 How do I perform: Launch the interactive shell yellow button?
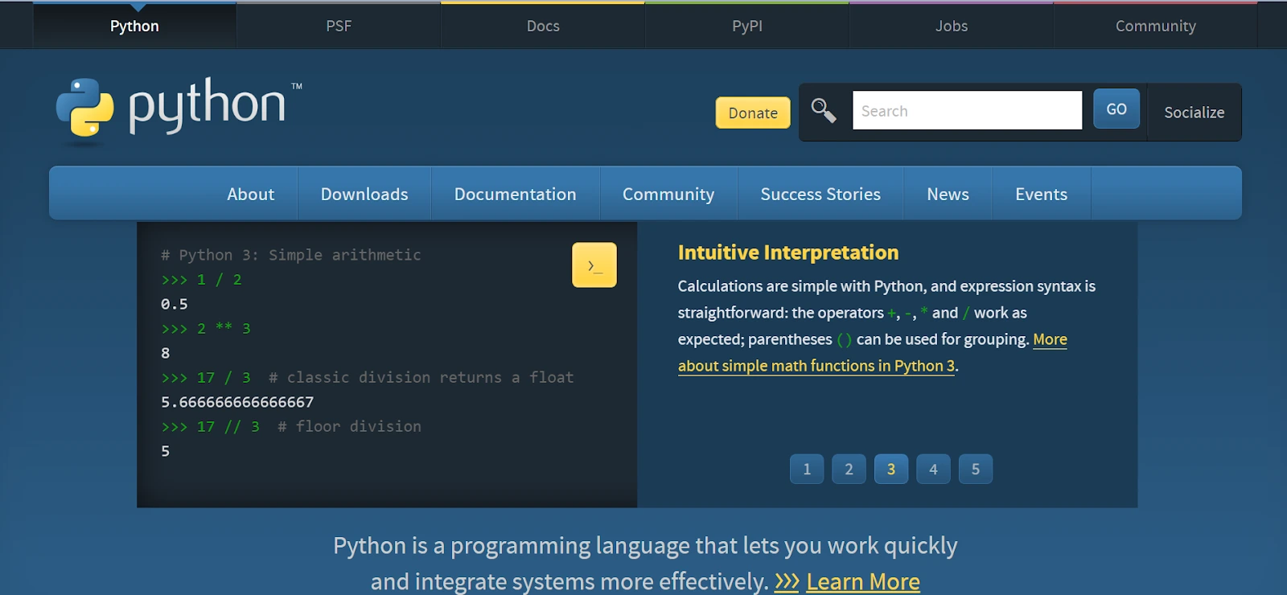[594, 265]
